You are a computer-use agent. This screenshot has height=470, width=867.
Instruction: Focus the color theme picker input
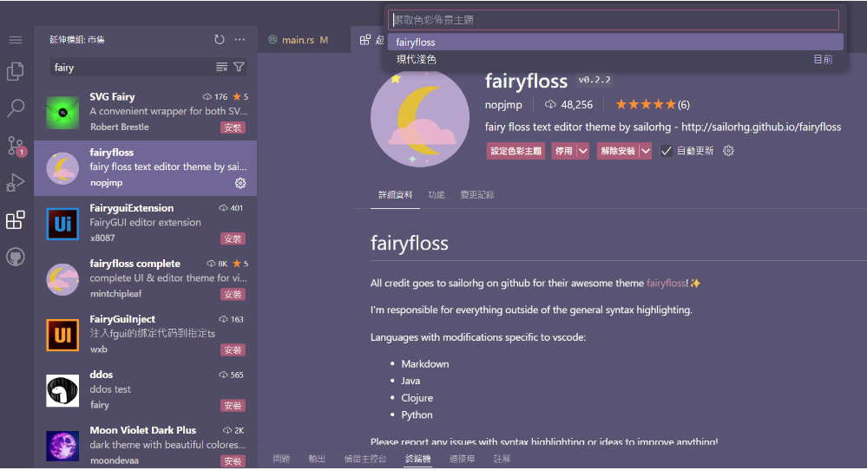(614, 20)
